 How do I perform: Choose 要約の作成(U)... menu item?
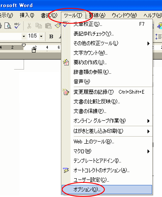(107, 62)
